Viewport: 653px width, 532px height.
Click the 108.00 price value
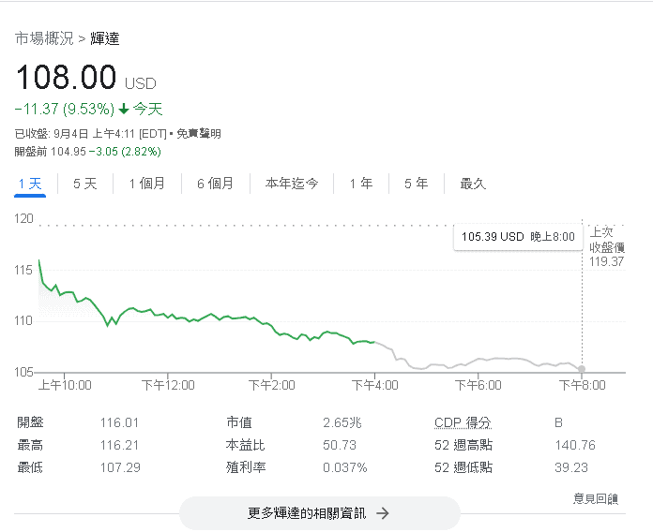66,78
